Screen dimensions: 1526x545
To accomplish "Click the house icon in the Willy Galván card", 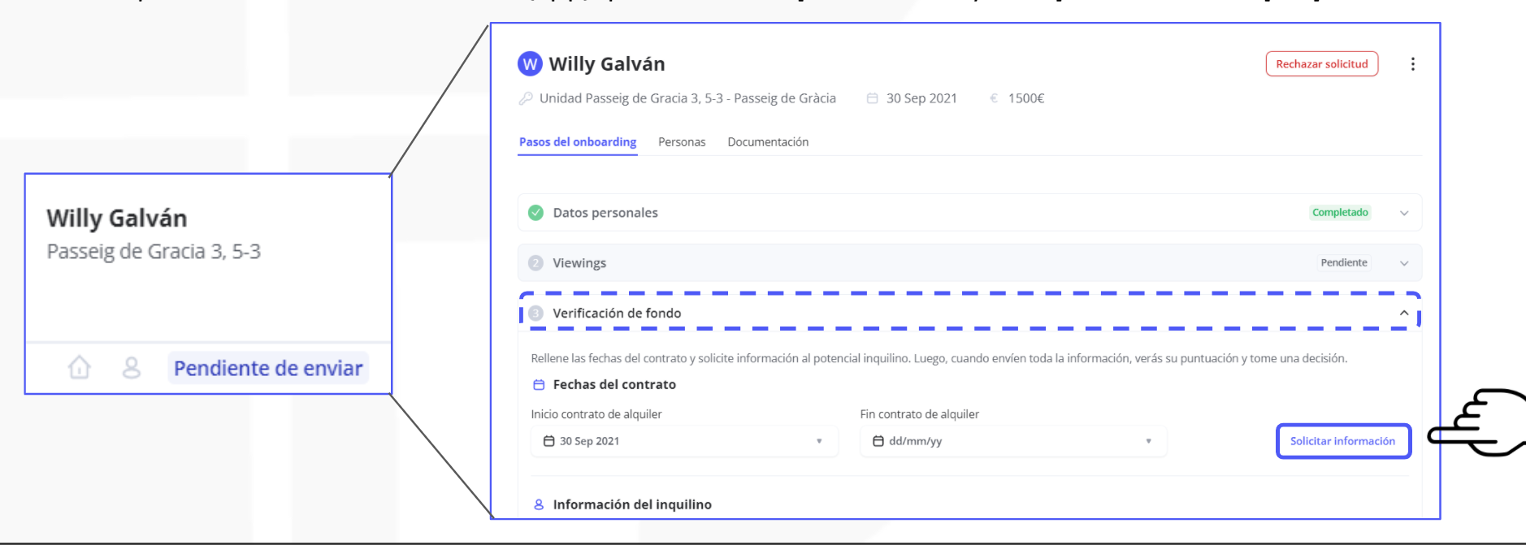I will click(79, 368).
